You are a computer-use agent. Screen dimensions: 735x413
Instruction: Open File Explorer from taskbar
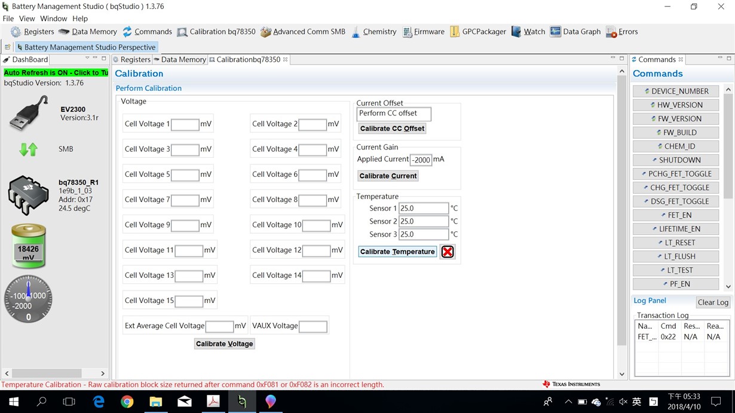pos(155,402)
